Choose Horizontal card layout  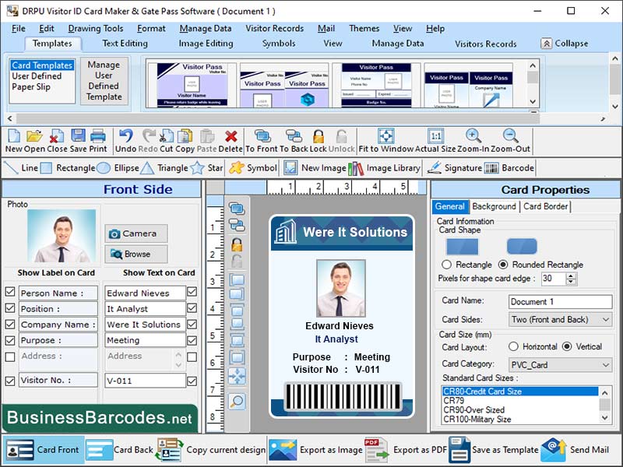513,346
